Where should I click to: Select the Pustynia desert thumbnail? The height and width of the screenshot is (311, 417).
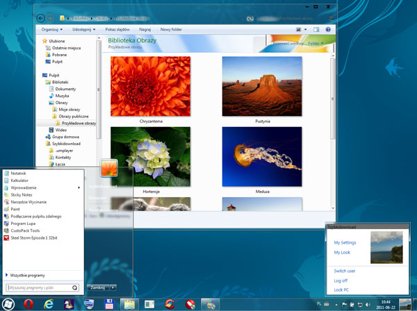(x=262, y=86)
